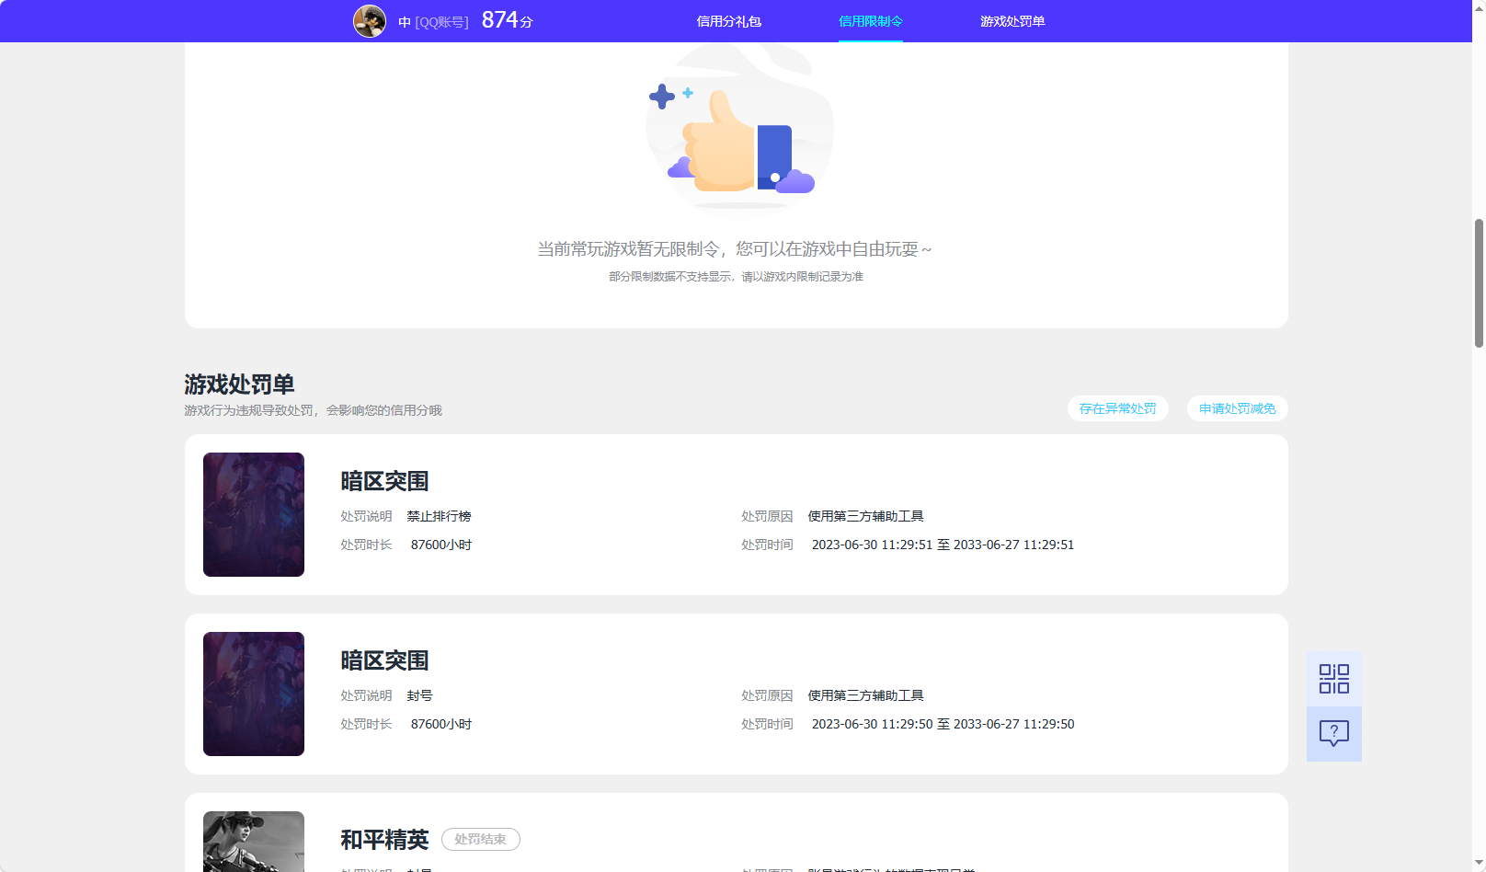Click the 处罚结束 tag on 和平精英

click(480, 839)
